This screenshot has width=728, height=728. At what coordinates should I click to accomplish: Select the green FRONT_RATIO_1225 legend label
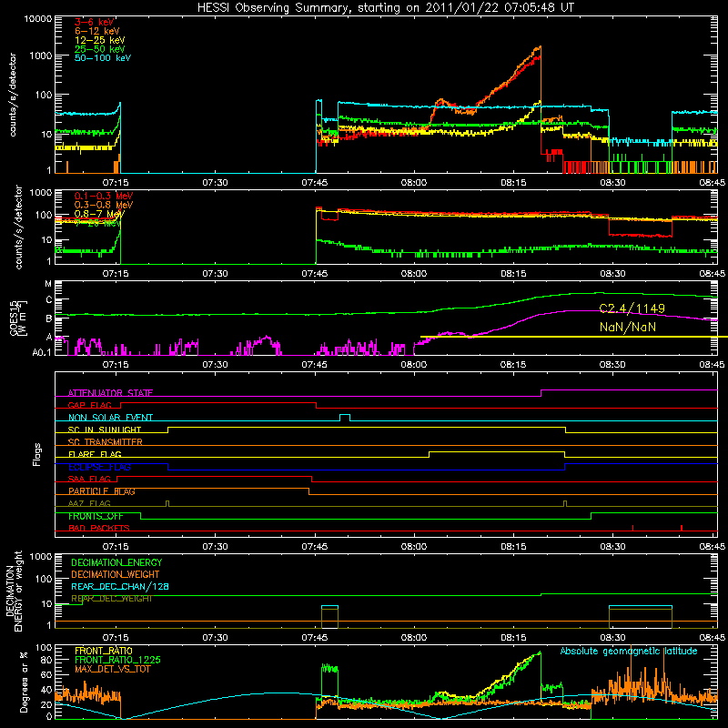point(117,661)
